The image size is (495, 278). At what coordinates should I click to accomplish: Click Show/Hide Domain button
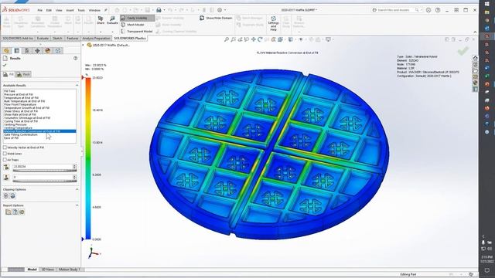coord(217,18)
